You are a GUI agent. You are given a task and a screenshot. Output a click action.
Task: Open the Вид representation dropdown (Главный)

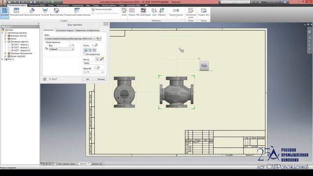pos(62,49)
